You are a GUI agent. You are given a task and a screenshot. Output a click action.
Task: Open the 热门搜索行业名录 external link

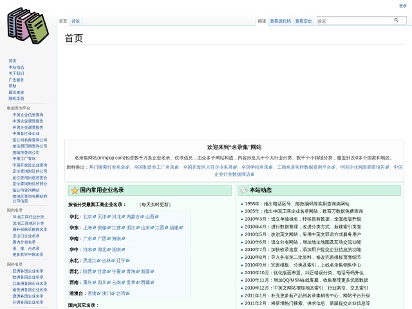tap(109, 167)
